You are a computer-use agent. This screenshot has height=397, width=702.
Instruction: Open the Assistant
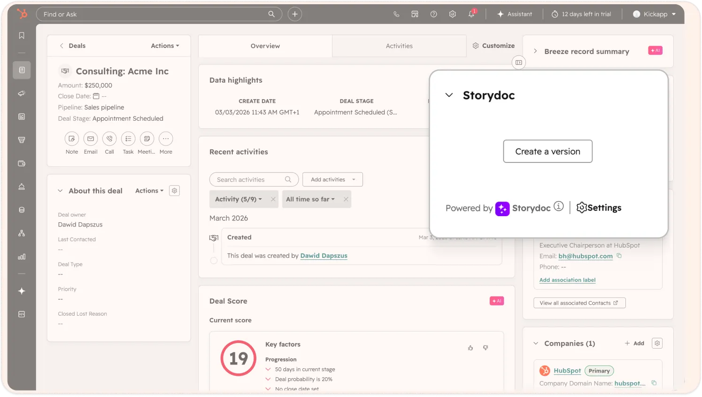tap(515, 14)
